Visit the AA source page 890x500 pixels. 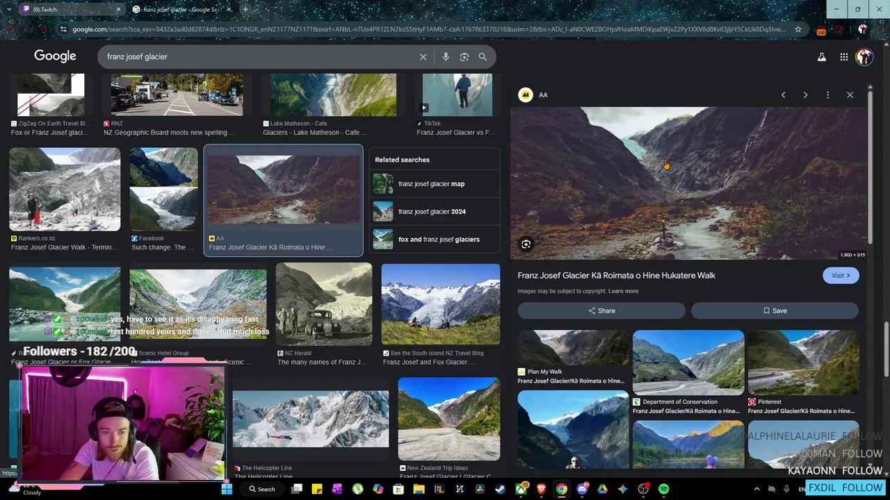(841, 276)
